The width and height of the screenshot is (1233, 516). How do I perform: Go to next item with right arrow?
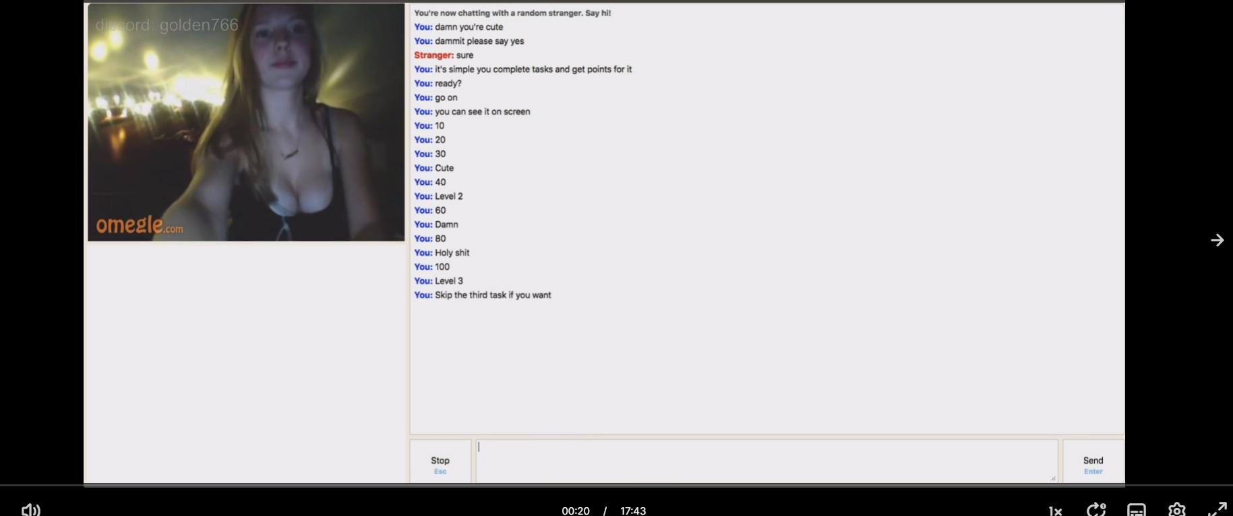(1217, 240)
